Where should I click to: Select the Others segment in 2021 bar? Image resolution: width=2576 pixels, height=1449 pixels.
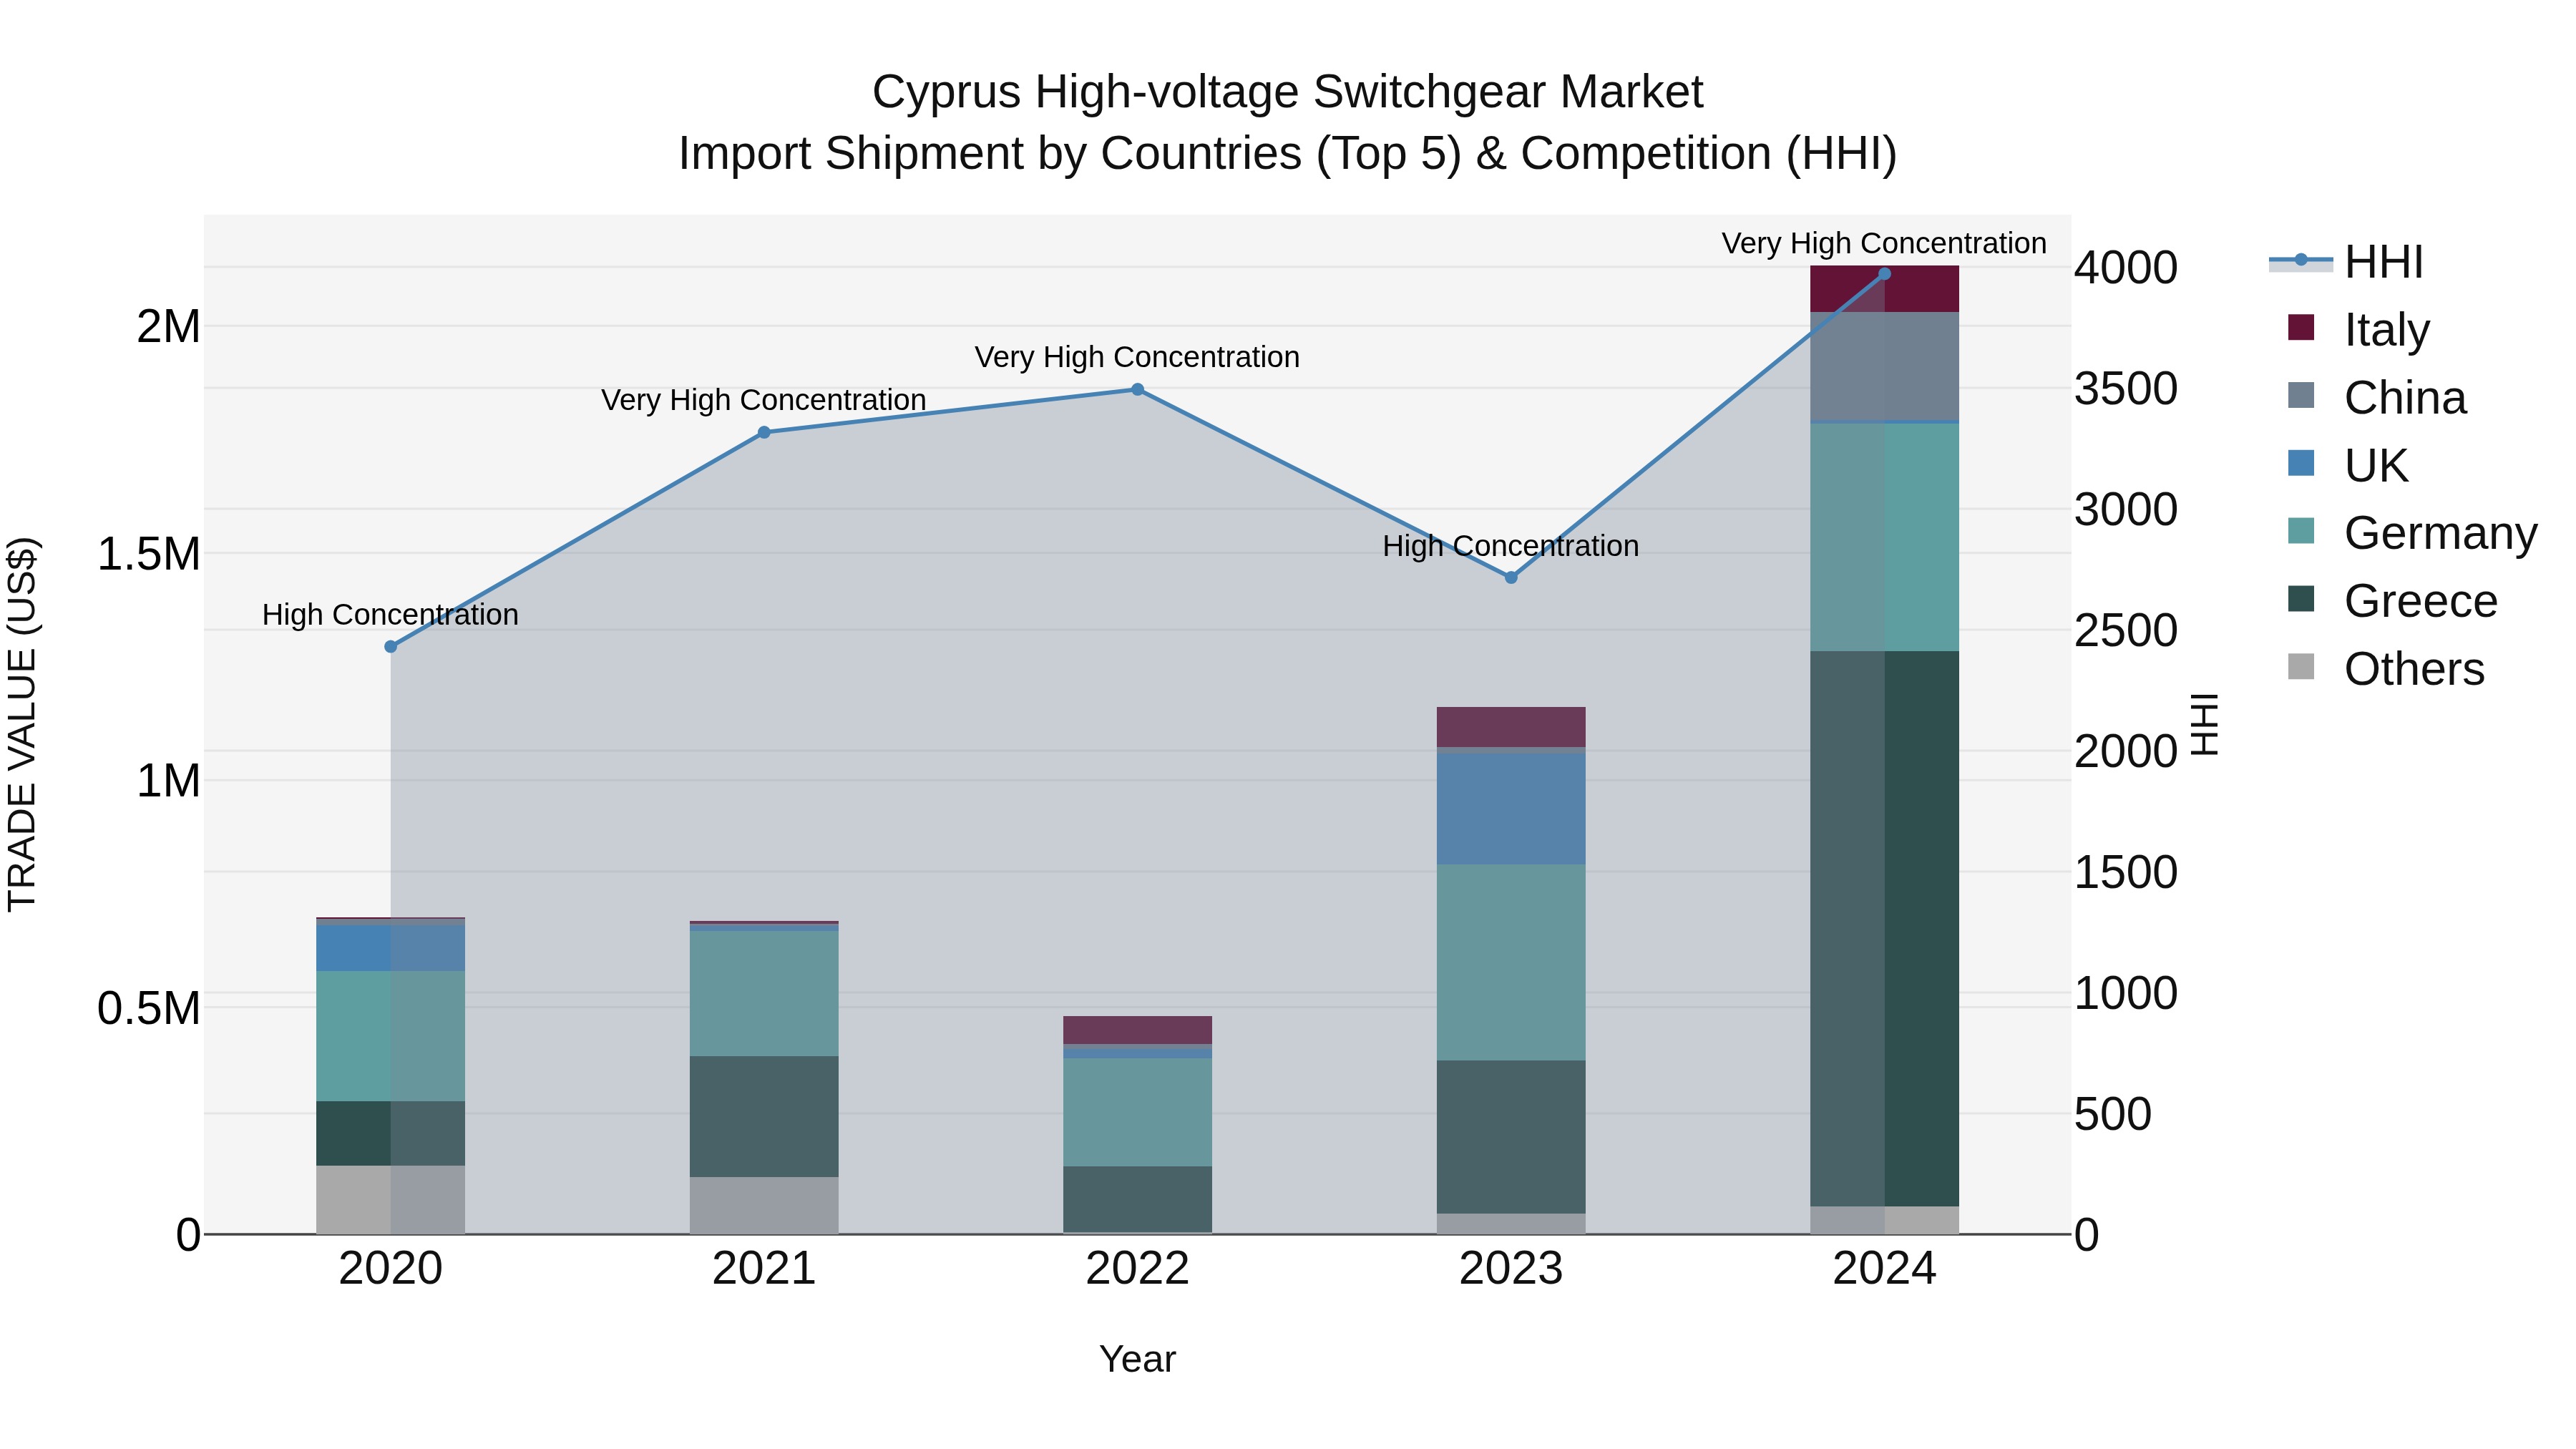pyautogui.click(x=764, y=1205)
